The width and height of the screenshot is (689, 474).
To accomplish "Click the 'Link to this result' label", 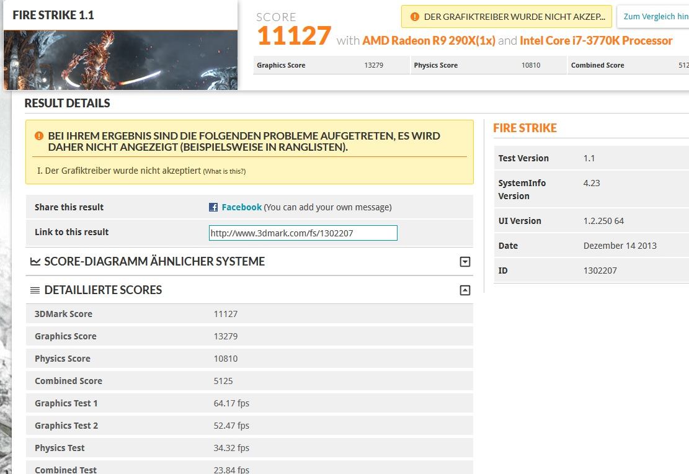I will [x=71, y=232].
